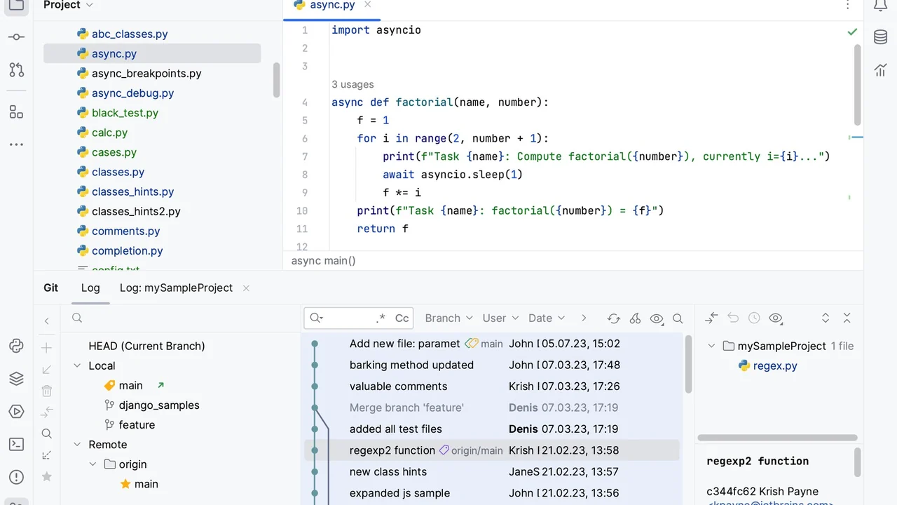The image size is (897, 505).
Task: Open the Commit tool window icon
Action: [16, 37]
